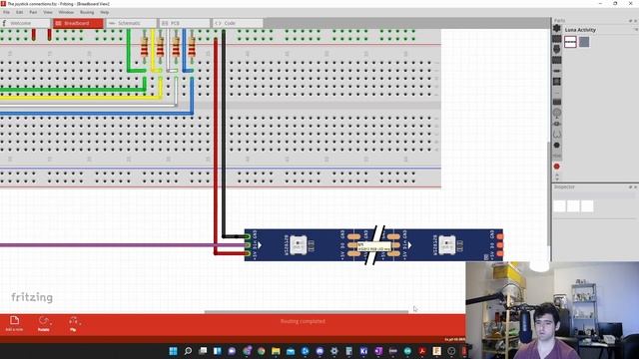639x359 pixels.
Task: Open Windows Start menu
Action: pyautogui.click(x=173, y=351)
